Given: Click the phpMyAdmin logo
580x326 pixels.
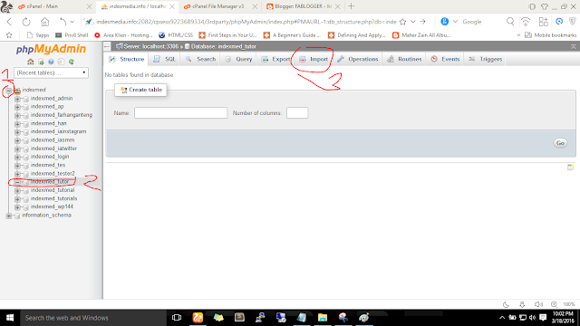Looking at the screenshot, I should pos(51,49).
